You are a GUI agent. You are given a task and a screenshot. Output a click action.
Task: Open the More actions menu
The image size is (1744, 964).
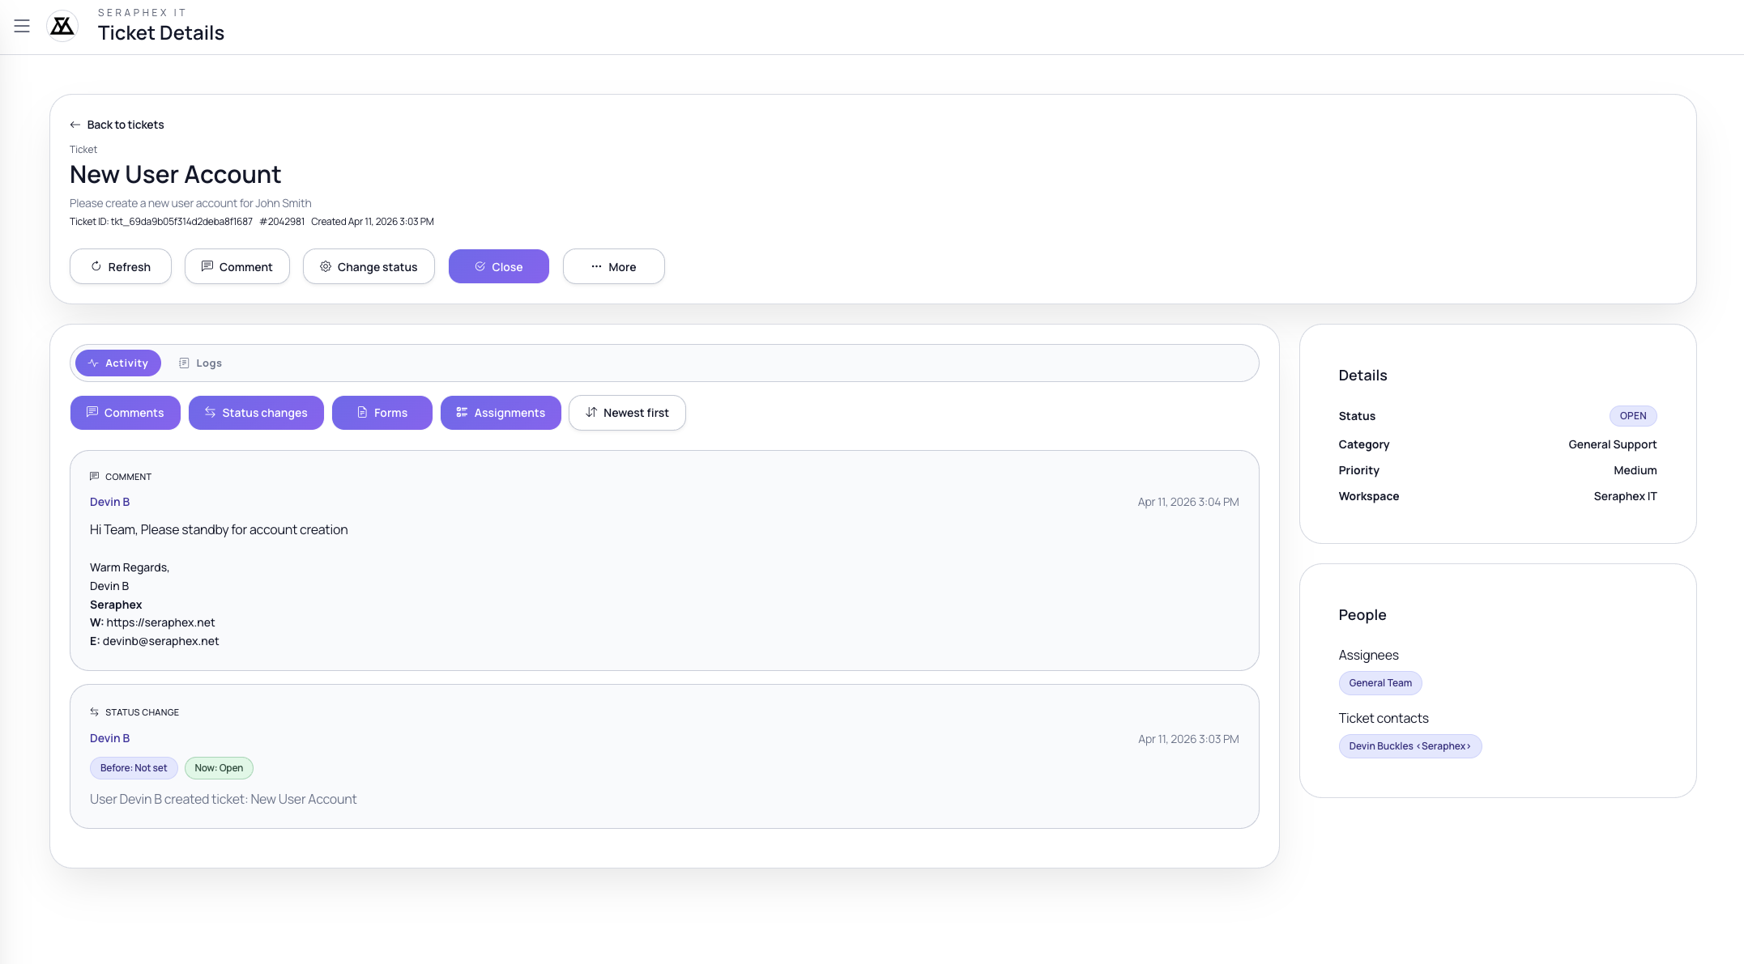[x=613, y=266]
